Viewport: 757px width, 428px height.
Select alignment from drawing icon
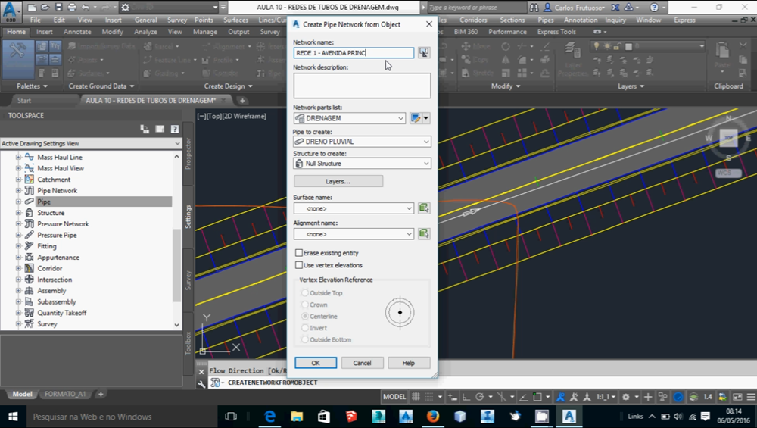[424, 234]
